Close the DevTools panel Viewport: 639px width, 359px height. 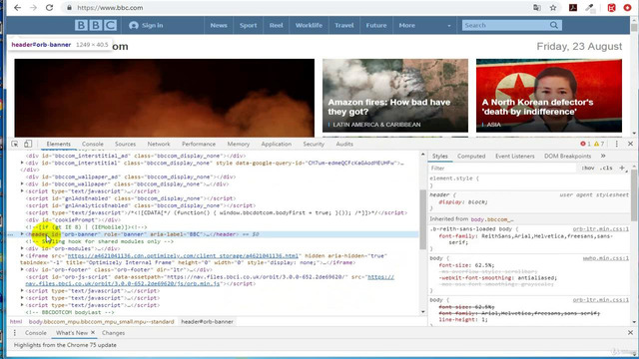(x=630, y=144)
